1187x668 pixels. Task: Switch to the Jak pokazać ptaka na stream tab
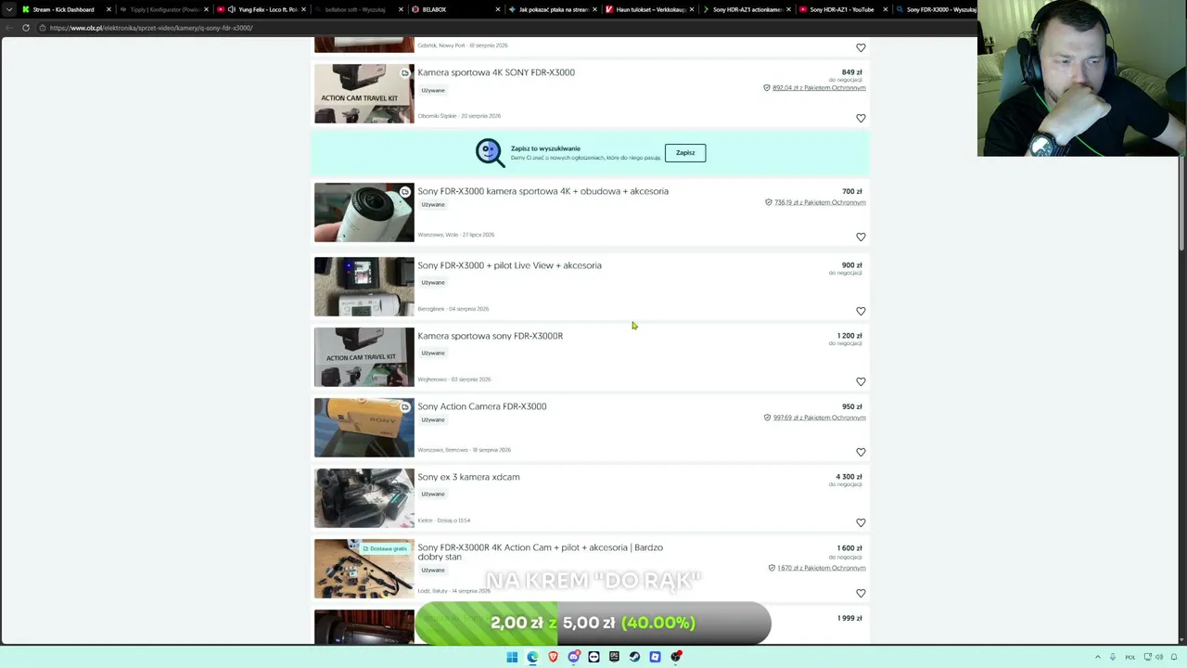pyautogui.click(x=554, y=9)
